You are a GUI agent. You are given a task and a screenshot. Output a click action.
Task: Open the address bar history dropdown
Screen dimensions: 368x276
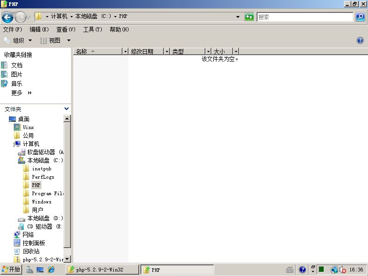[238, 17]
